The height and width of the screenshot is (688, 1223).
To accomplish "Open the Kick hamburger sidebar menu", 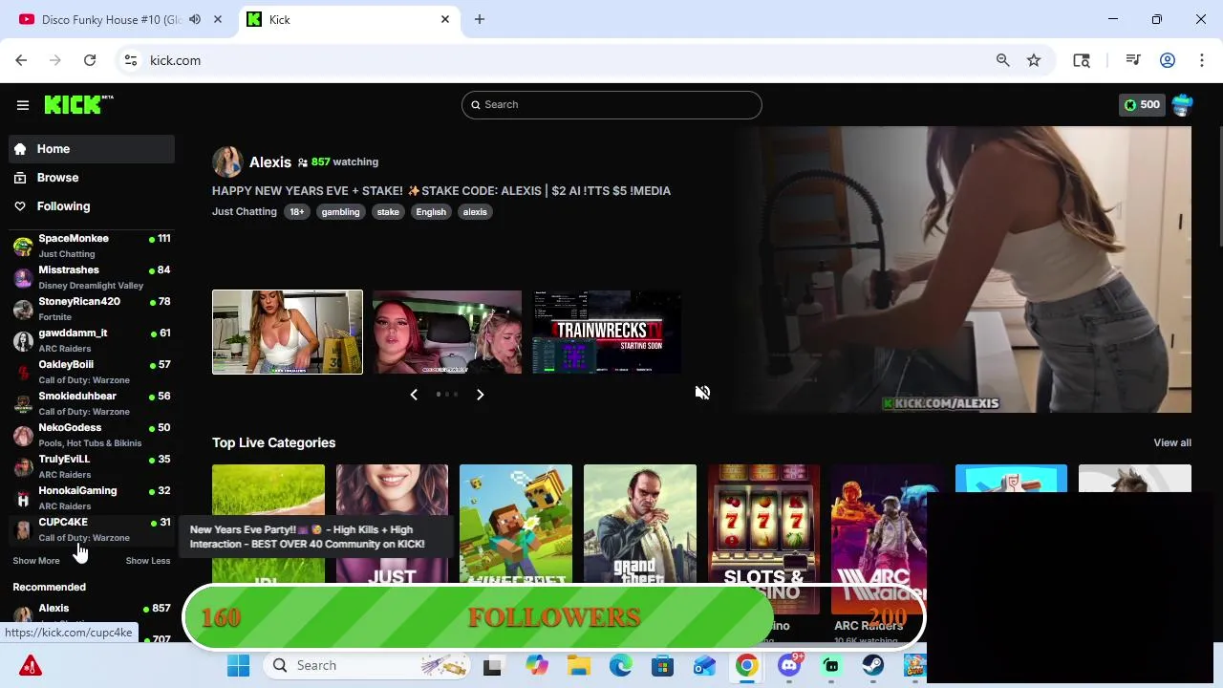I will pos(23,105).
